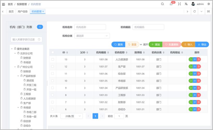
Task: Click the 重置 reset button
Action: click(x=132, y=44)
